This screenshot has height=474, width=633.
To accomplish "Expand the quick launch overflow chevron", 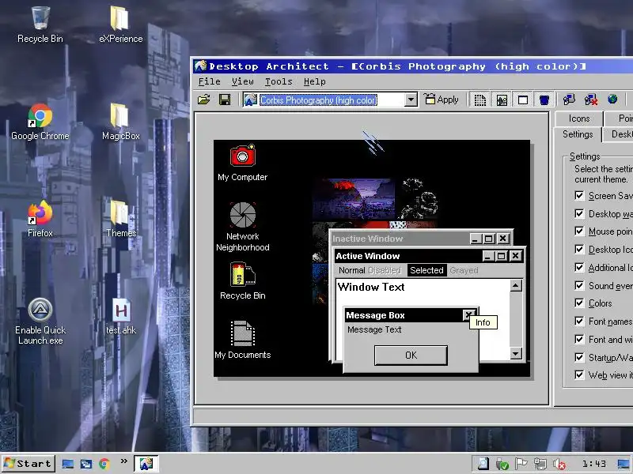I will pyautogui.click(x=124, y=461).
